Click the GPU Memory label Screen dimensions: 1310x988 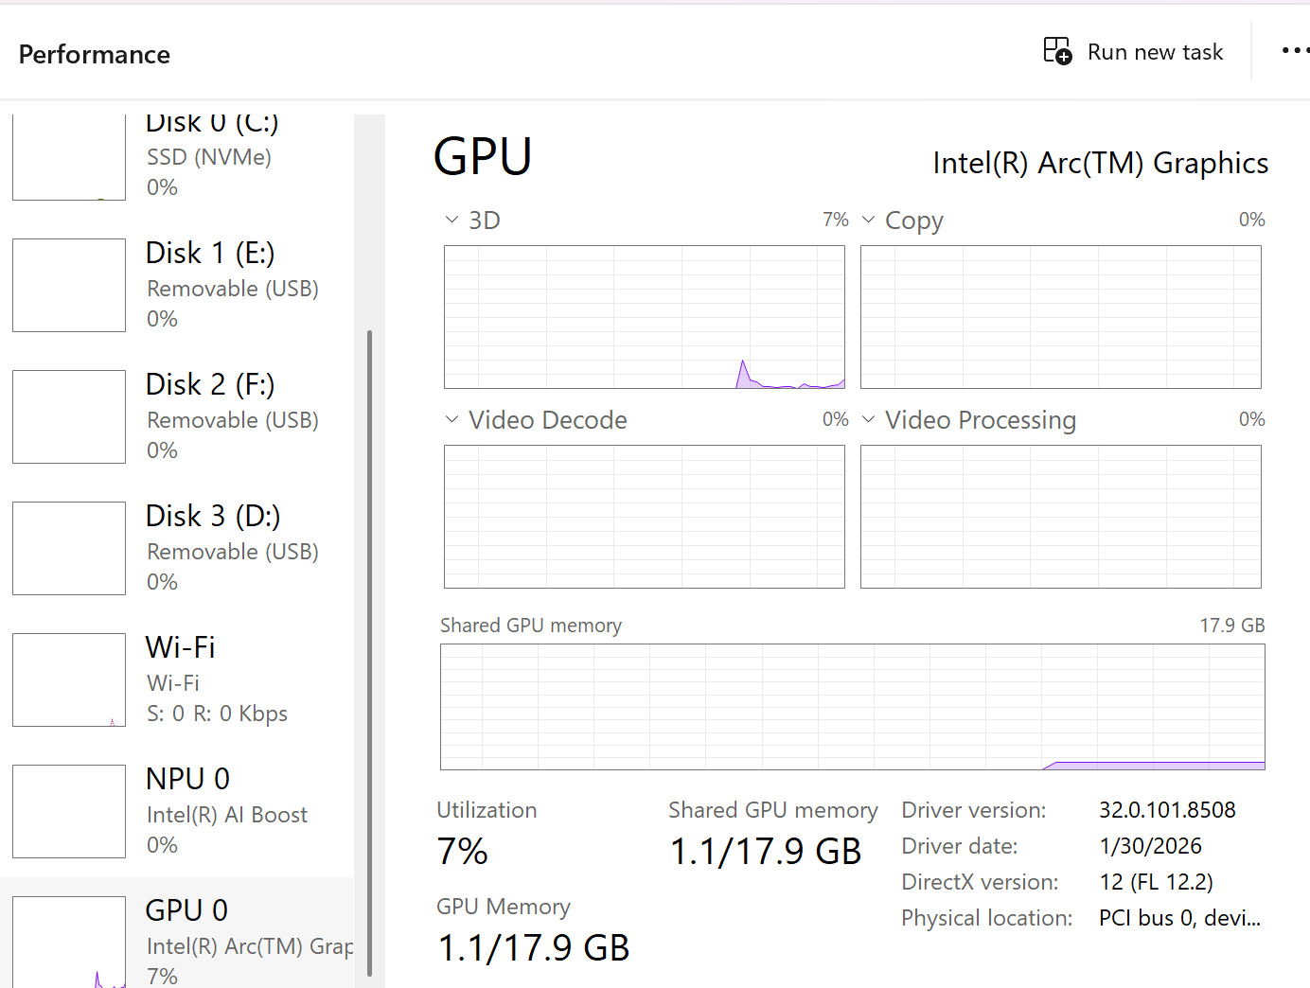pyautogui.click(x=504, y=907)
